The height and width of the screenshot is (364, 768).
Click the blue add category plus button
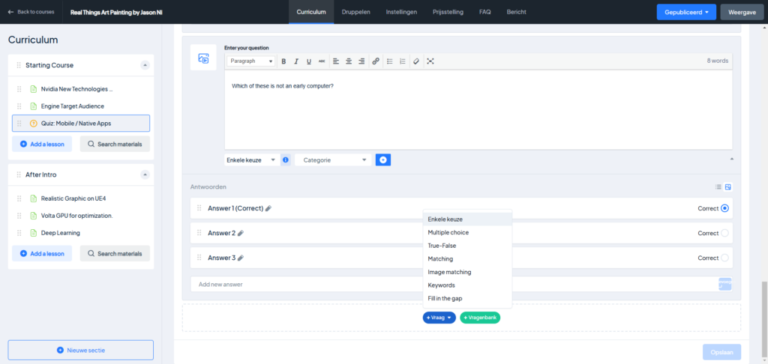point(383,160)
